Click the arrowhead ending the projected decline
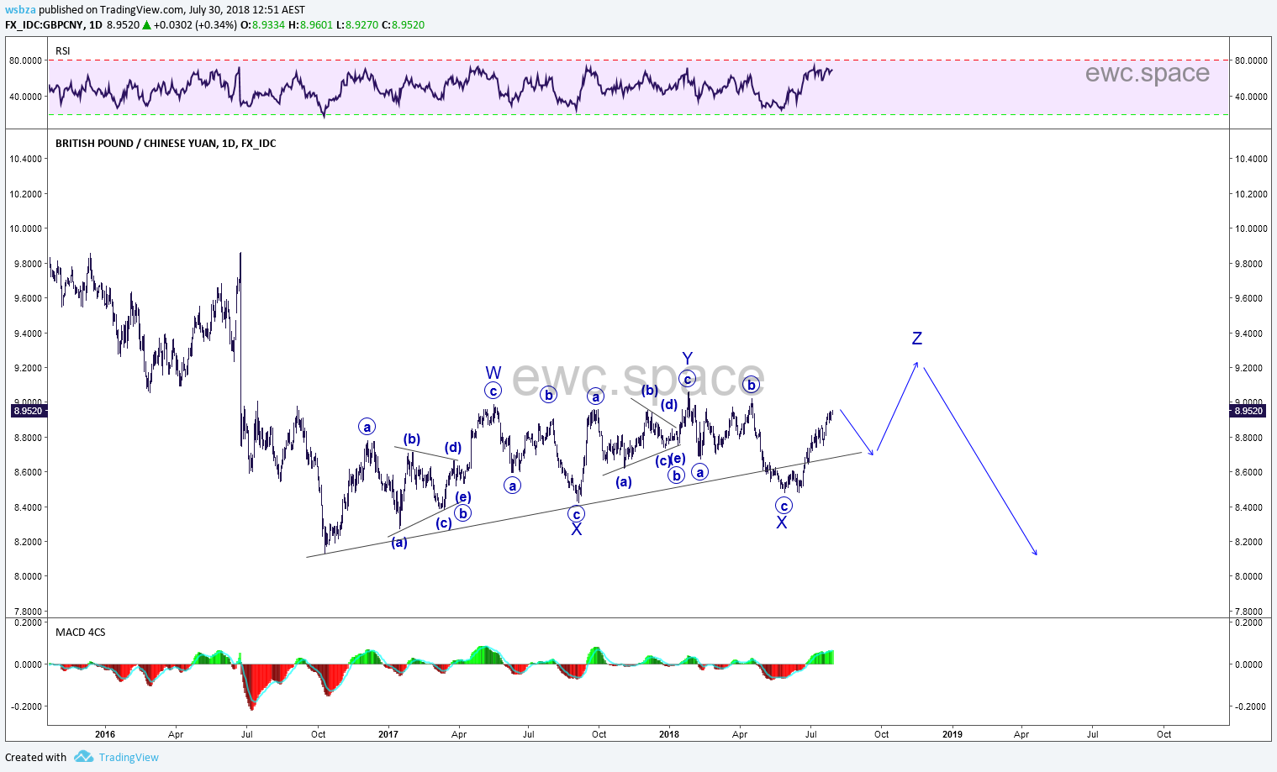 (x=1035, y=553)
